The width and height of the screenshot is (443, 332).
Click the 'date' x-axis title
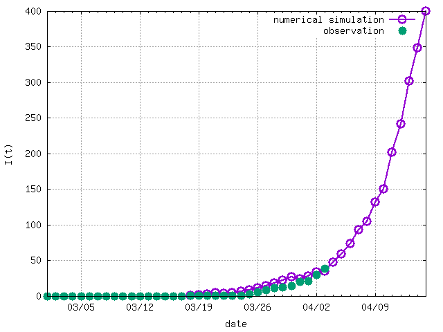tap(236, 324)
